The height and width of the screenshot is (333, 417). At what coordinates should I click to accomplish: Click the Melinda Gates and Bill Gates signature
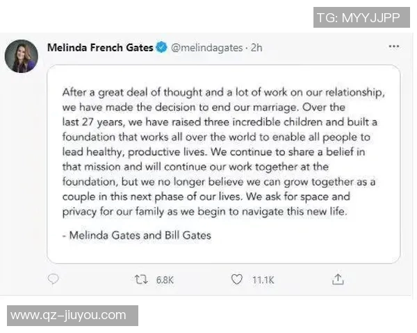(136, 235)
